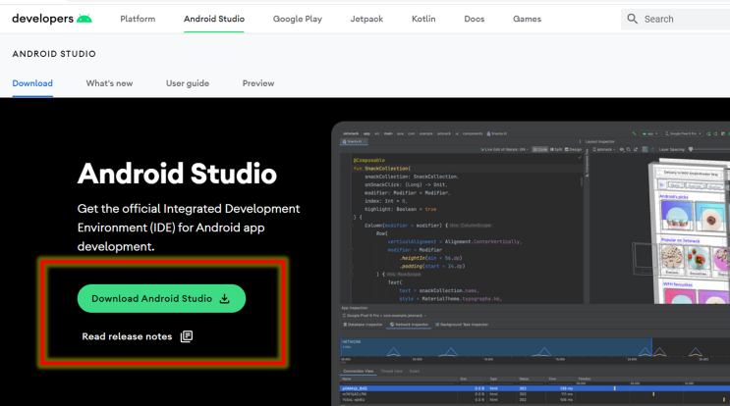
Task: Open the Platform menu item
Action: click(138, 19)
